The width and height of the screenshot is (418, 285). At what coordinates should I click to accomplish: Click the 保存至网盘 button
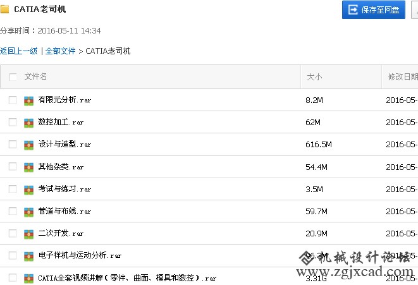pos(374,10)
